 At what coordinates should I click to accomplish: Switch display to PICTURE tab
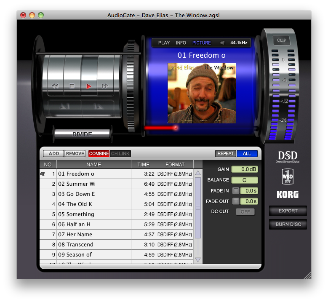pos(201,43)
